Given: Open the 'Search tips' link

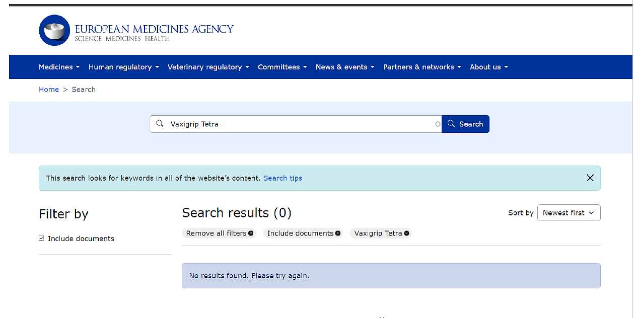Looking at the screenshot, I should coord(283,178).
